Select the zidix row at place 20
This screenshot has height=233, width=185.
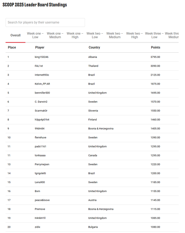tap(92, 227)
